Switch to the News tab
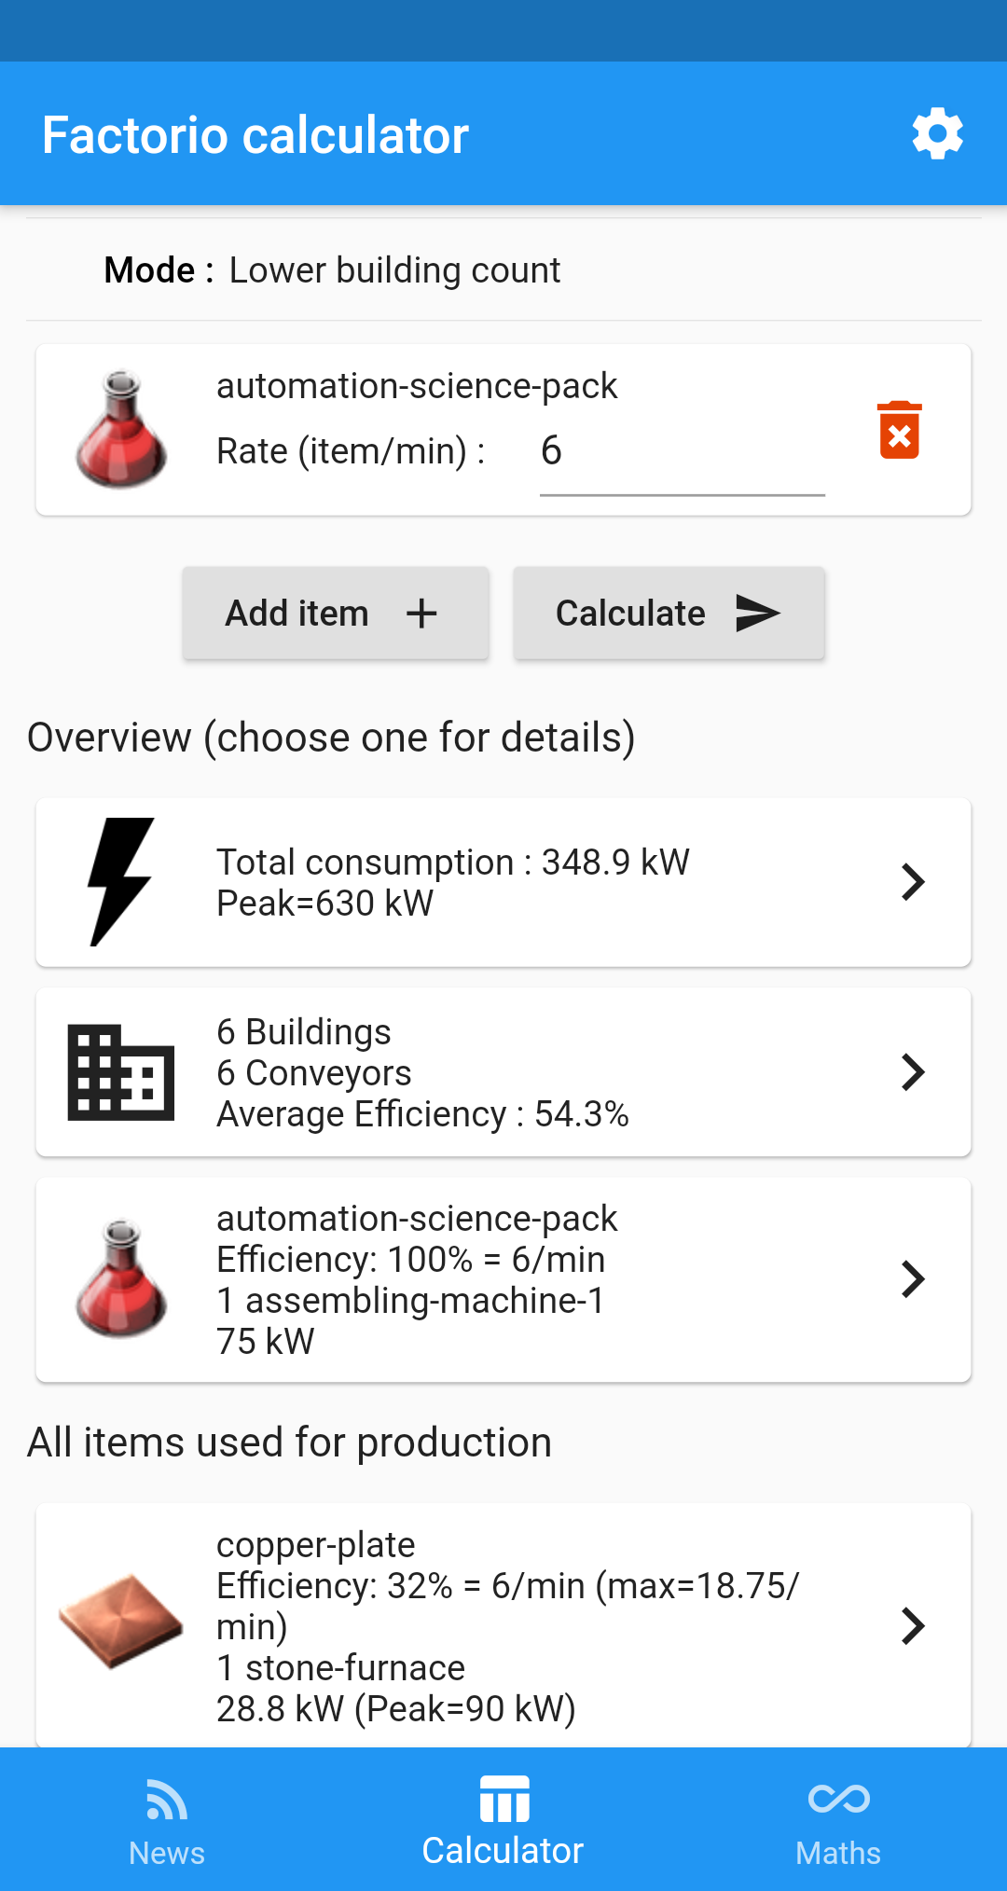1007x1891 pixels. pos(167,1821)
